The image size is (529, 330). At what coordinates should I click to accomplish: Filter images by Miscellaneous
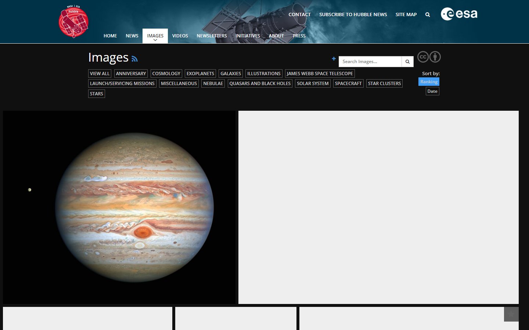[179, 84]
